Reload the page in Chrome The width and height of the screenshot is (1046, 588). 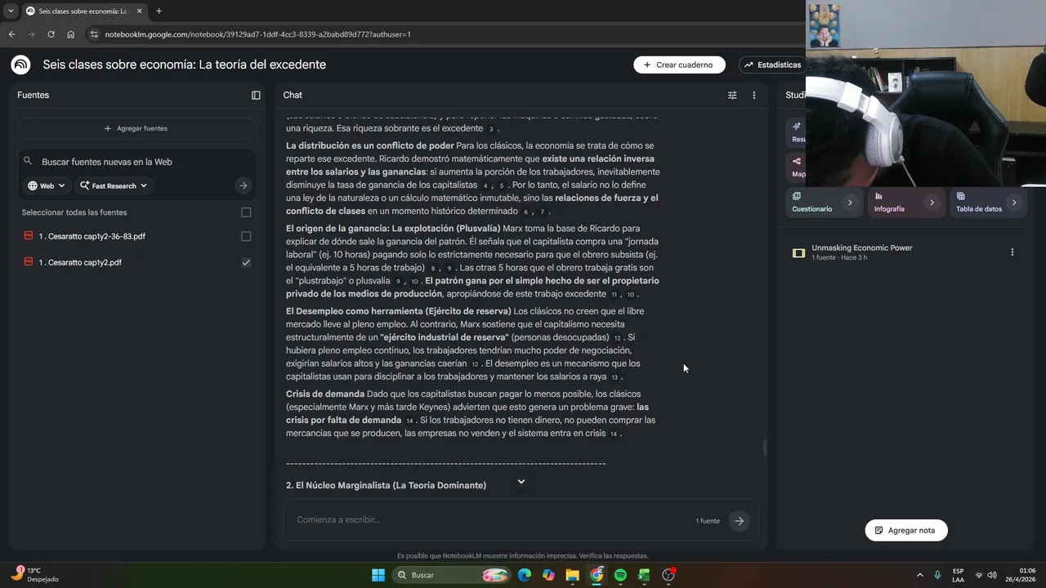[51, 34]
